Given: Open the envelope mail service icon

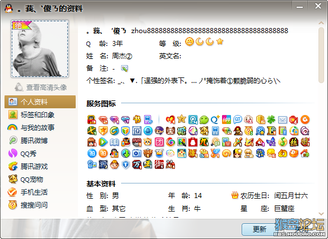Looking at the screenshot, I should click(x=283, y=119).
